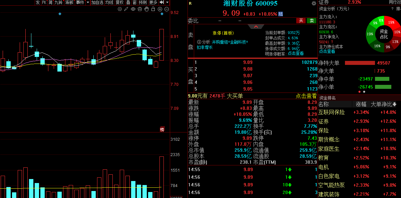Click the blue diamond marker near 9.52 level
Viewport: 401px width, 198px height.
(x=162, y=14)
